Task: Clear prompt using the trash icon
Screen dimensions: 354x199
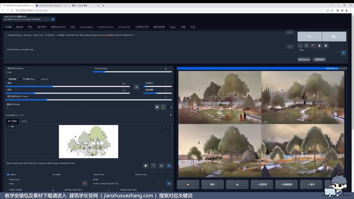Action: pyautogui.click(x=306, y=46)
